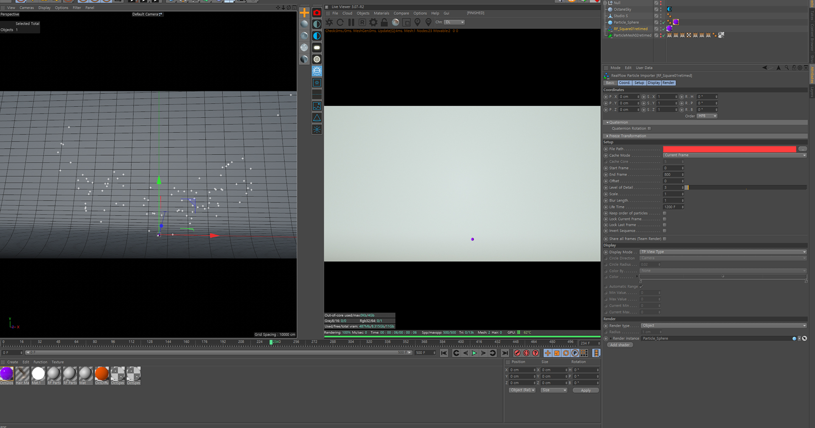The height and width of the screenshot is (428, 815).
Task: Click the pick focus F pin icon
Action: pos(417,22)
